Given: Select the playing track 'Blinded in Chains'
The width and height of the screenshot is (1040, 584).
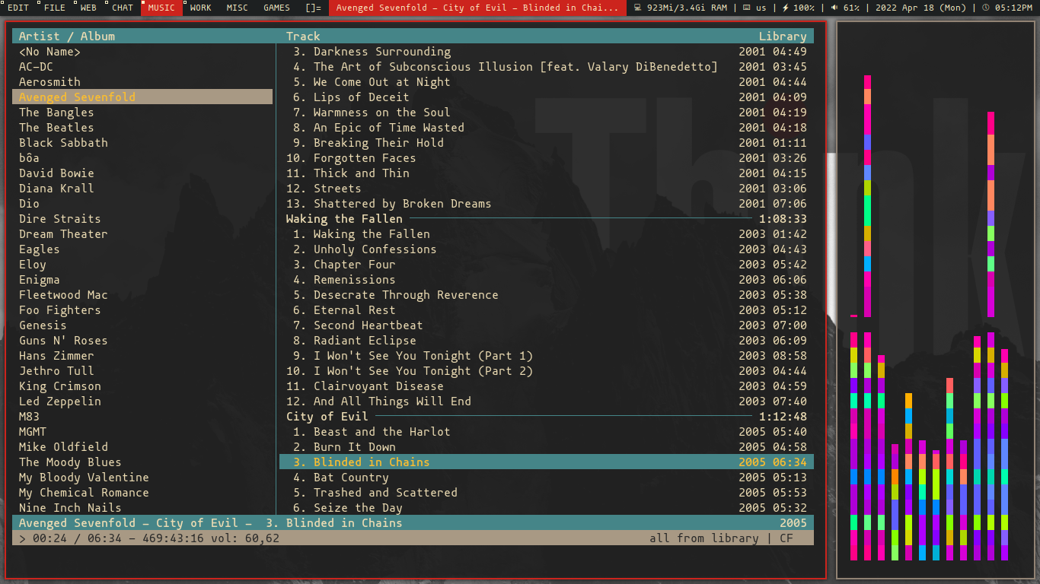Looking at the screenshot, I should [546, 462].
